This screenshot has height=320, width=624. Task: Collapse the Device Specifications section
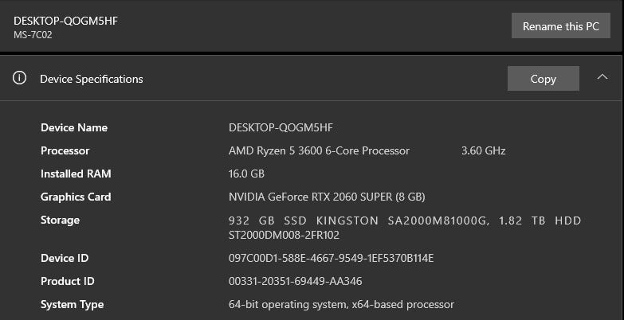[602, 77]
